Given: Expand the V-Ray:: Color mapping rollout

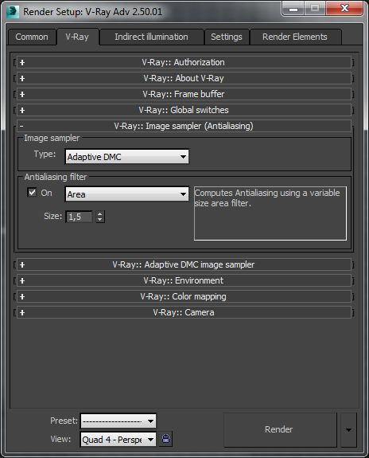Looking at the screenshot, I should (x=184, y=296).
